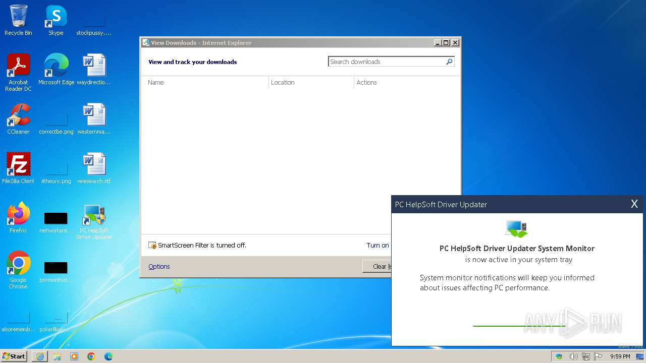Screen dimensions: 646x363
Task: Open the volume speaker tray icon
Action: pyautogui.click(x=573, y=356)
